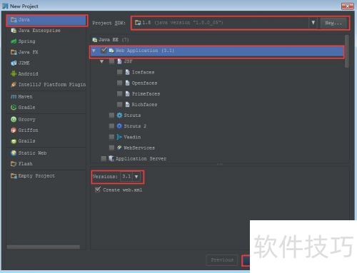Image resolution: width=357 pixels, height=273 pixels.
Task: Enable the Struts checkbox
Action: point(111,115)
